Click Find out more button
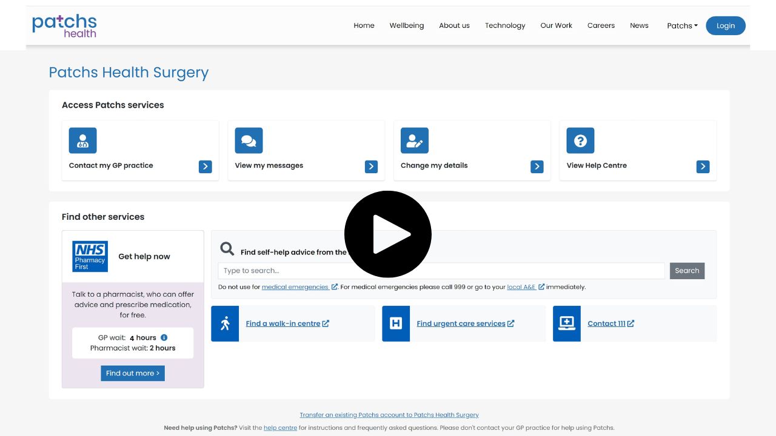This screenshot has height=436, width=776. tap(133, 373)
